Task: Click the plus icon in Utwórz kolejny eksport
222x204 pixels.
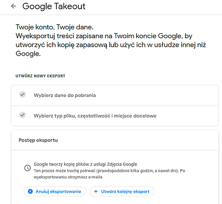Action: (96, 191)
